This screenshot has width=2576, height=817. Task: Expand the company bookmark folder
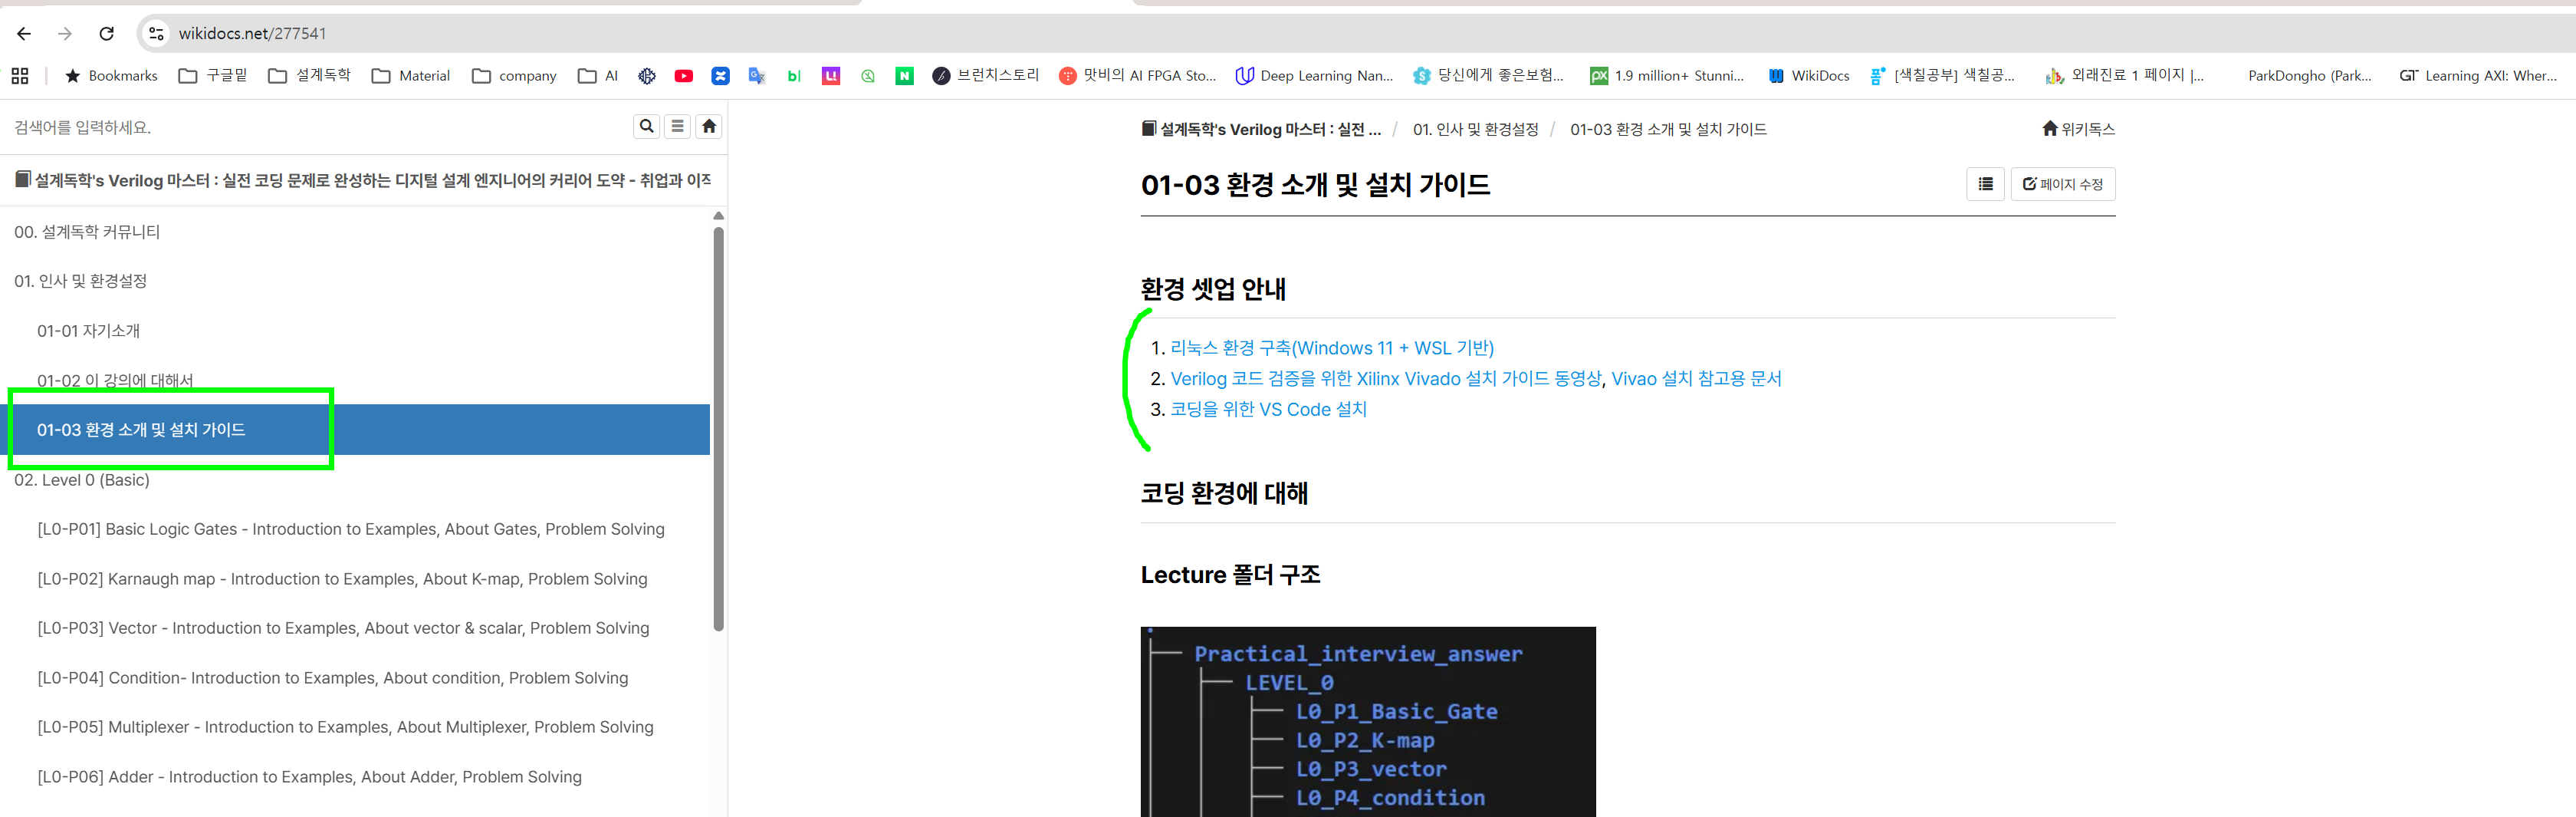(514, 76)
